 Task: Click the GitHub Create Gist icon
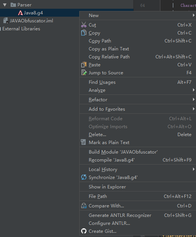[84, 231]
